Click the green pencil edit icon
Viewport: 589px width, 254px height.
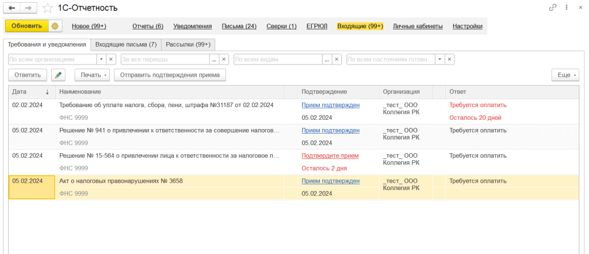click(x=58, y=75)
